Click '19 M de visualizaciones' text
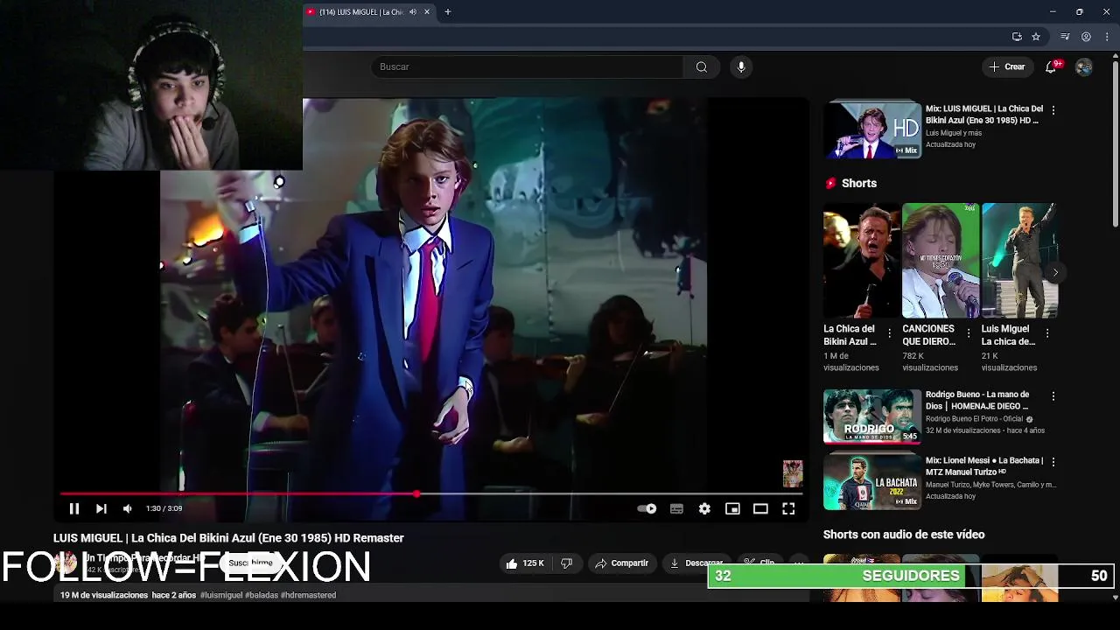Viewport: 1120px width, 630px height. point(104,595)
